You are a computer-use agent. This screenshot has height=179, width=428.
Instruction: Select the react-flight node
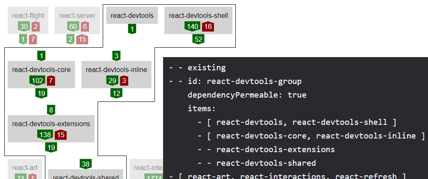click(x=28, y=20)
